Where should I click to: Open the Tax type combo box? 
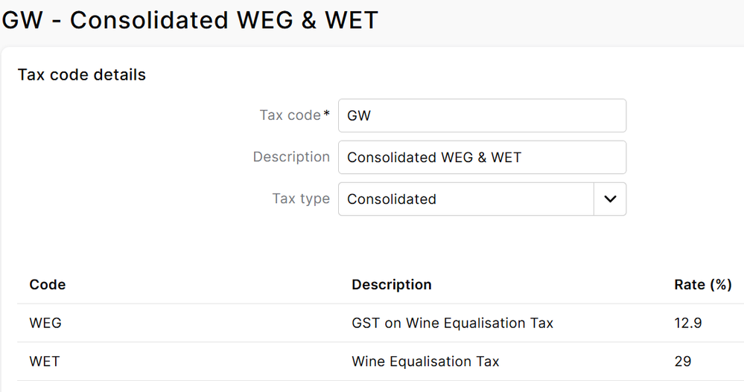[x=465, y=199]
